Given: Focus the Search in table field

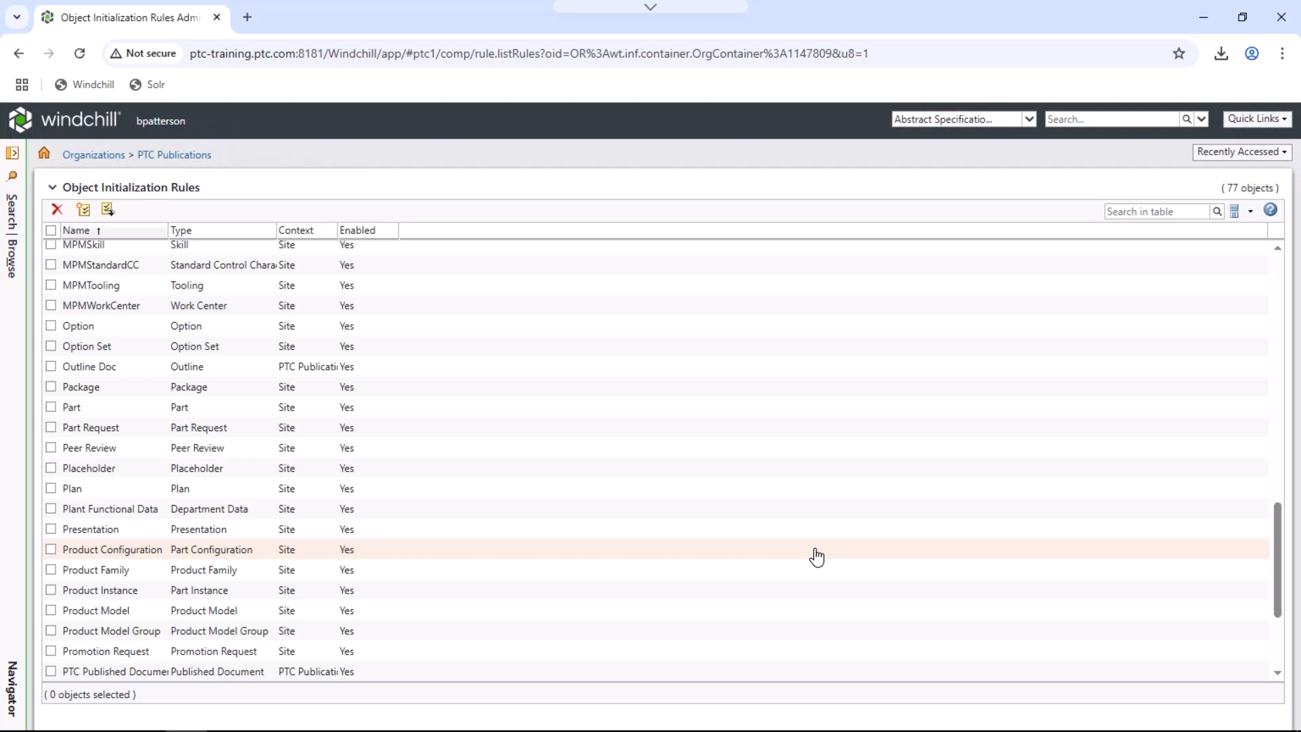Looking at the screenshot, I should [x=1157, y=211].
